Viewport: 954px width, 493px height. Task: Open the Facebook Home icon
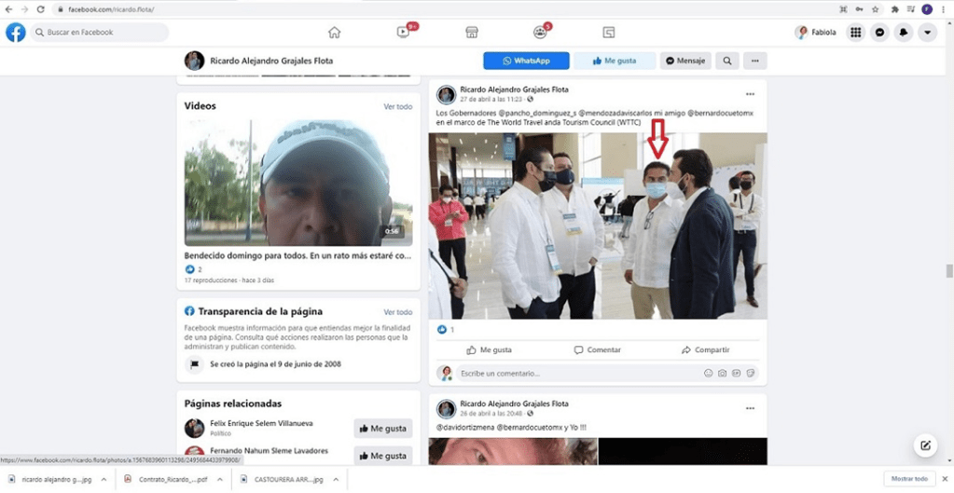coord(334,33)
